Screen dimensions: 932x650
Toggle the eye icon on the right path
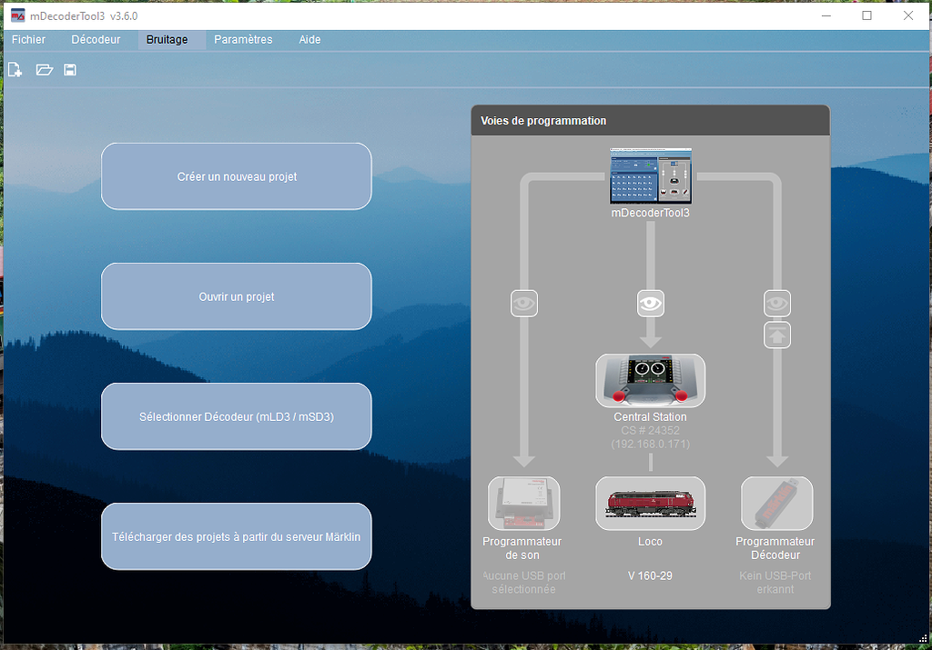click(x=777, y=304)
